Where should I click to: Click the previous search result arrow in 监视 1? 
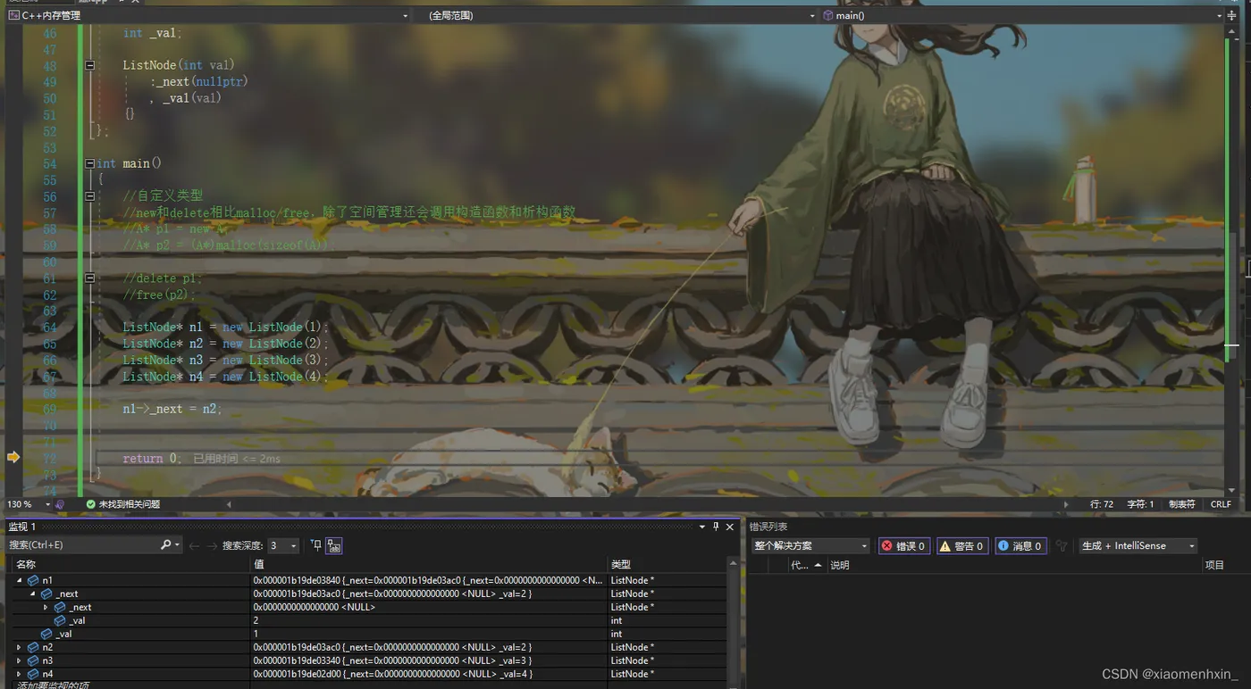coord(194,545)
